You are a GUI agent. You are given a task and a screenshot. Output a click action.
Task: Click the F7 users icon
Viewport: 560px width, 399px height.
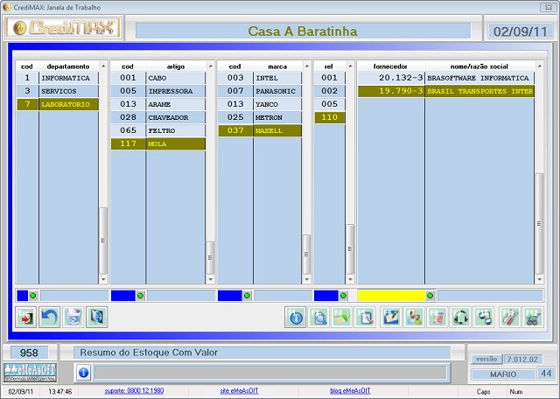click(x=414, y=318)
